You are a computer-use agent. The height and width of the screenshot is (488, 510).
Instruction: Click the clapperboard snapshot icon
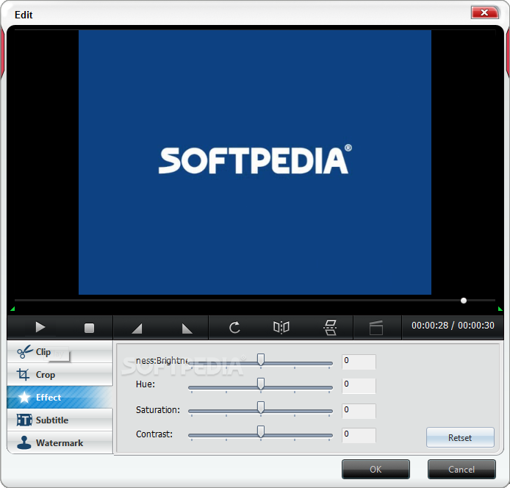point(376,328)
